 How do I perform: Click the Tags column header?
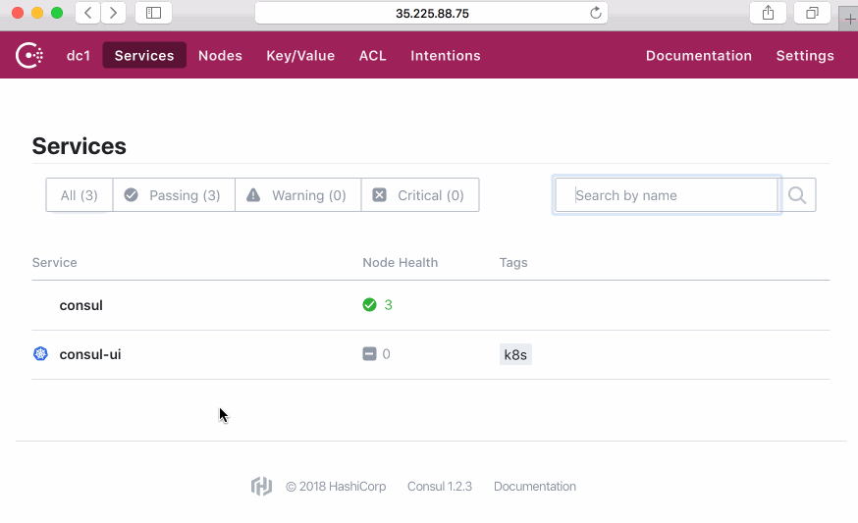click(513, 263)
